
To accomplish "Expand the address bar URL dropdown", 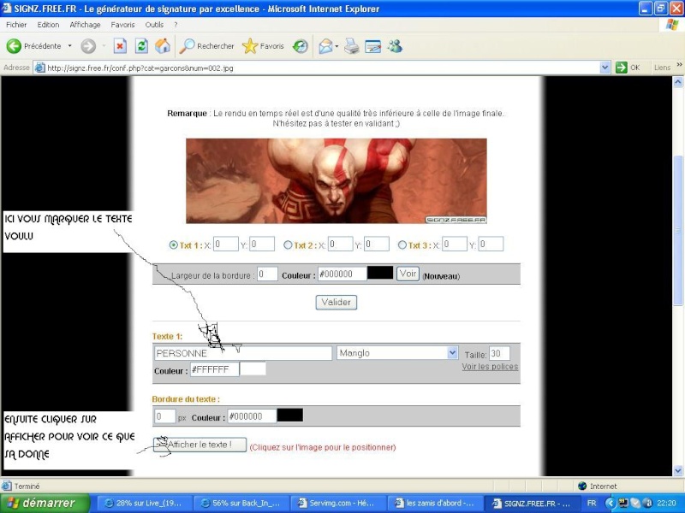I will click(605, 68).
